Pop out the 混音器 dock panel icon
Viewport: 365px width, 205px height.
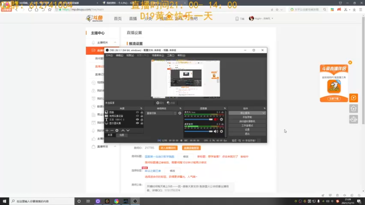pos(224,108)
